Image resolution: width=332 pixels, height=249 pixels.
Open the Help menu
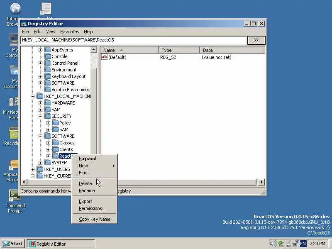point(88,32)
